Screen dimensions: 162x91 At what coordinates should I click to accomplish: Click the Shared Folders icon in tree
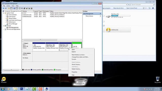click(x=7, y=18)
